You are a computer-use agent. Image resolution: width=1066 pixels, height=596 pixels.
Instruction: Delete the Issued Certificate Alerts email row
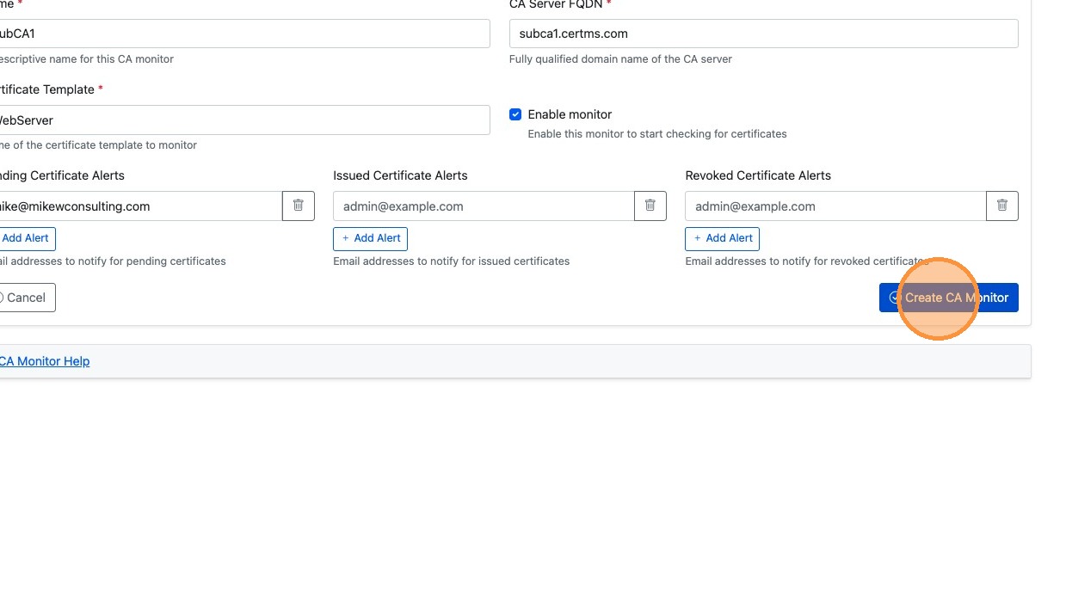pos(650,206)
